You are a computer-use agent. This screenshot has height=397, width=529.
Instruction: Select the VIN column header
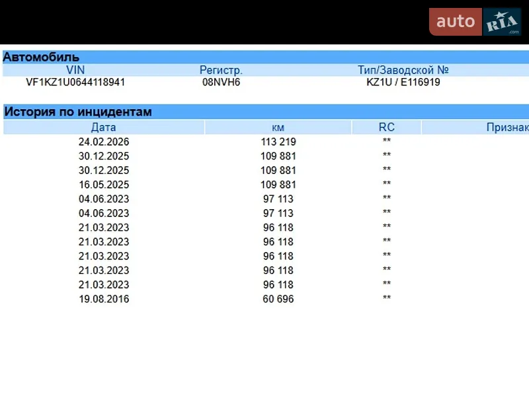[75, 70]
